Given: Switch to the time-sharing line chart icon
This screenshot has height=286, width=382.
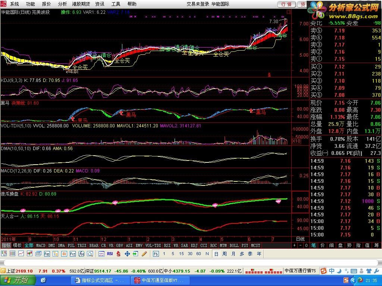Looking at the screenshot, I should click(x=21, y=254).
